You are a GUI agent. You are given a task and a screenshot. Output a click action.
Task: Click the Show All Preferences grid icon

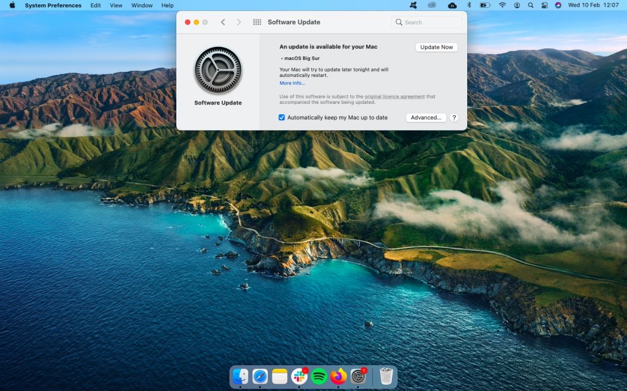click(x=257, y=22)
